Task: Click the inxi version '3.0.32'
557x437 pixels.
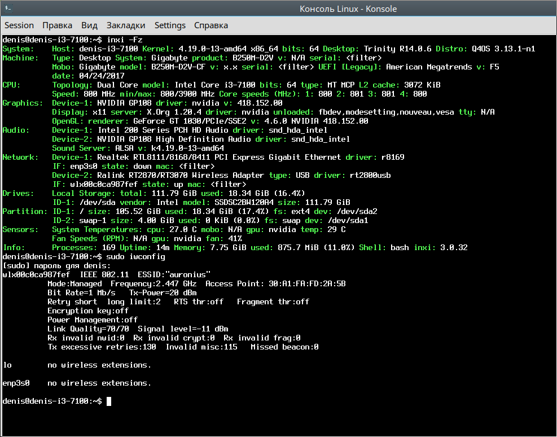Action: click(454, 248)
